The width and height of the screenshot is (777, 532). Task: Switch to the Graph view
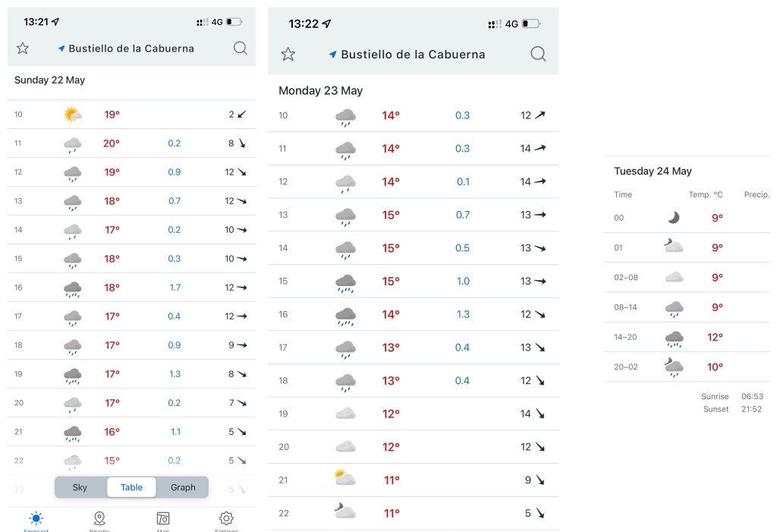(x=183, y=487)
